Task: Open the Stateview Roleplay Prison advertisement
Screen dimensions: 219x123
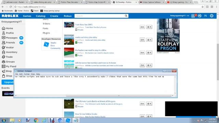Action: [168, 35]
